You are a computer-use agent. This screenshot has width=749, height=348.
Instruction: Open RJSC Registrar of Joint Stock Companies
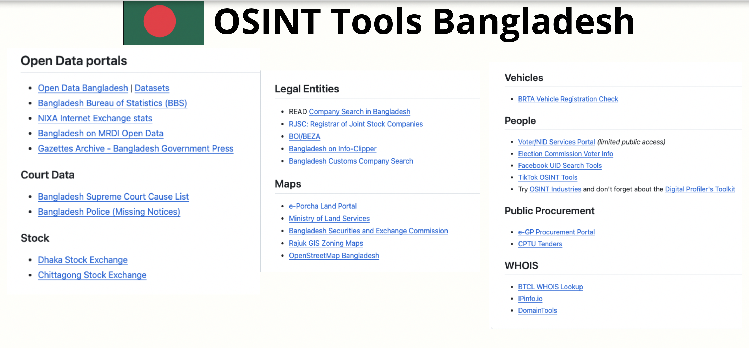[x=356, y=124]
